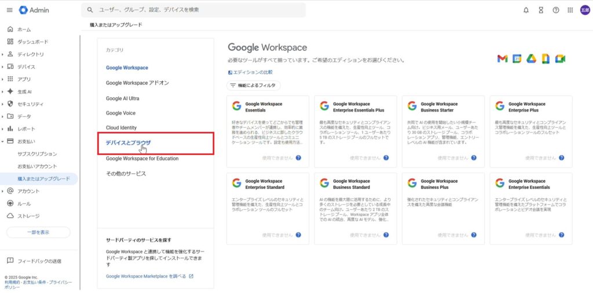This screenshot has height=293, width=593.
Task: Select デバイスとブラウザ category
Action: [x=128, y=143]
